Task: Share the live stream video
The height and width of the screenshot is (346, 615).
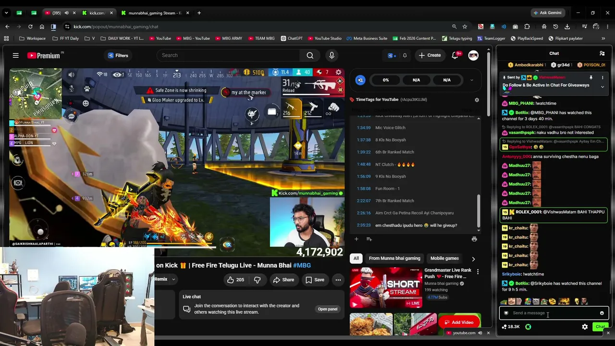Action: click(283, 280)
